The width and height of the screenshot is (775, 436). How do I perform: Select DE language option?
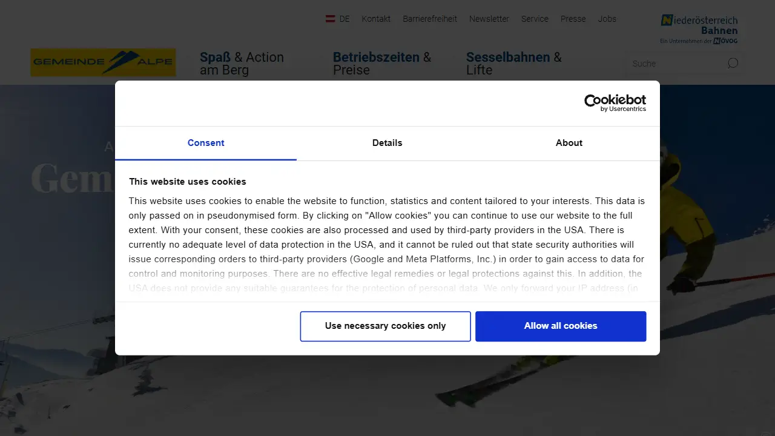coord(345,19)
